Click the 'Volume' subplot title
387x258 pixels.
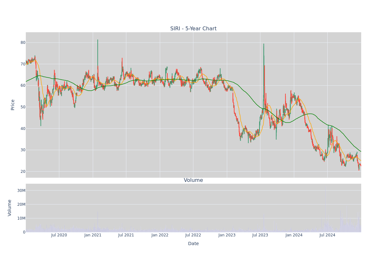pos(193,180)
